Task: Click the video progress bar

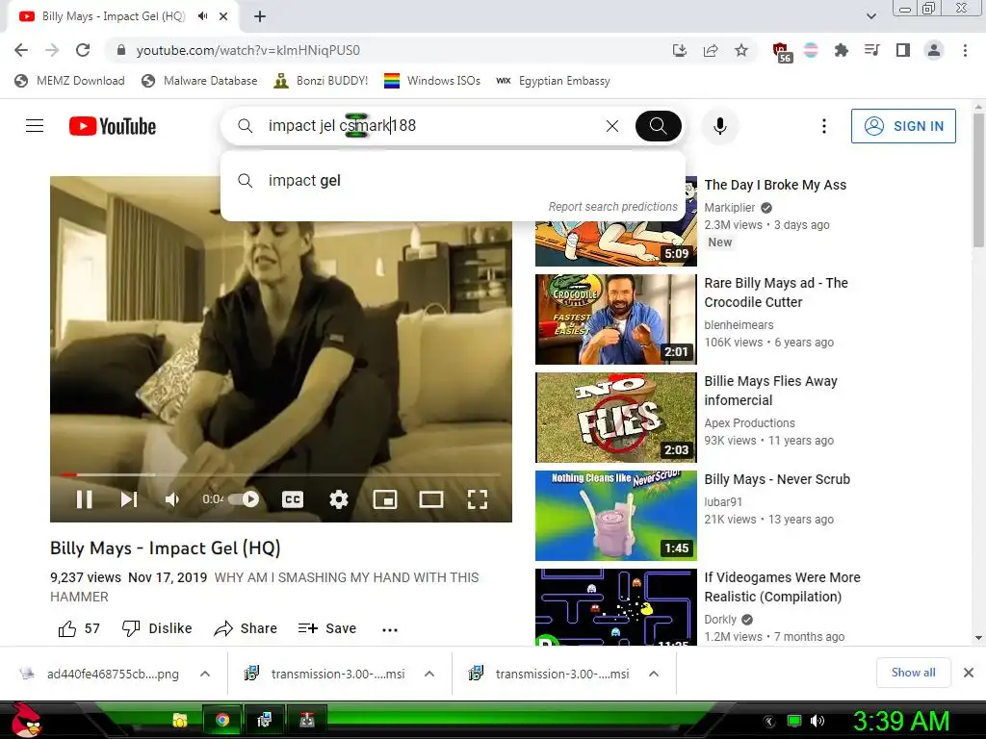Action: (x=280, y=474)
